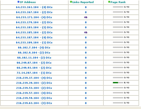
Task: Click the green dot beside Links Reported
Action: pyautogui.click(x=71, y=2)
